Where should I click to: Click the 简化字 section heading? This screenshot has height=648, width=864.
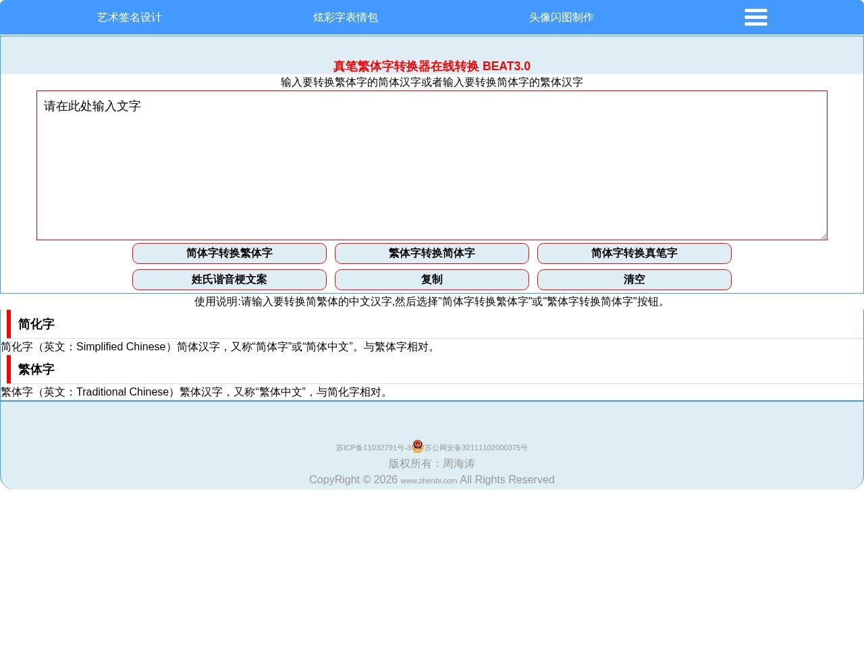pos(36,324)
